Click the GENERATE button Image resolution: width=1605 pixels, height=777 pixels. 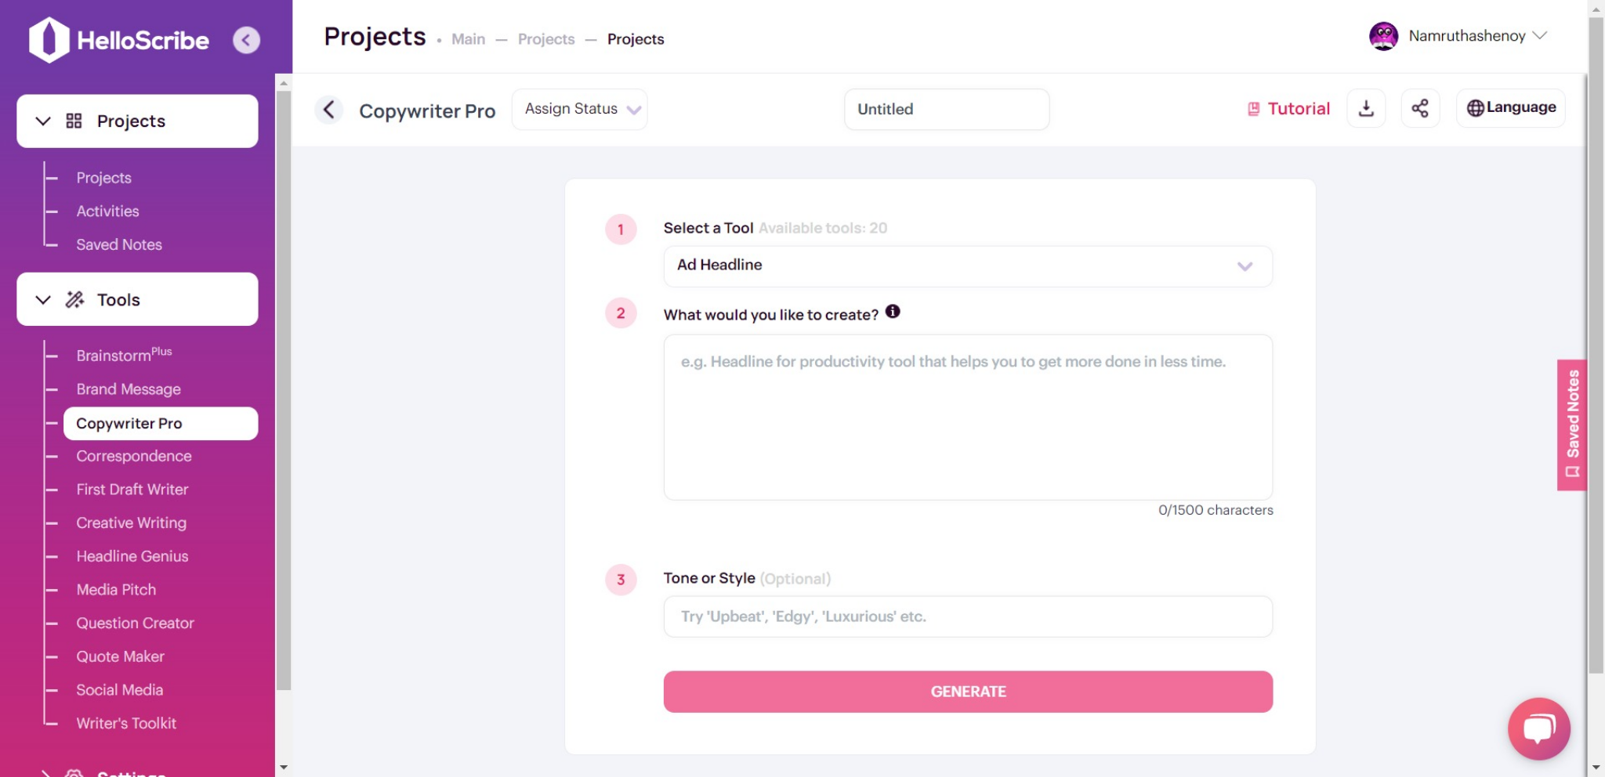point(968,692)
